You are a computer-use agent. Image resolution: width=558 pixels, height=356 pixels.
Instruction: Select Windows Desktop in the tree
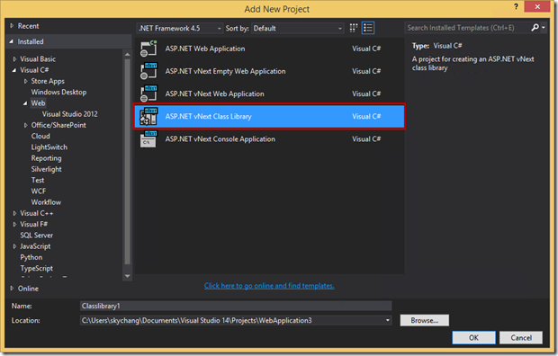coord(58,92)
